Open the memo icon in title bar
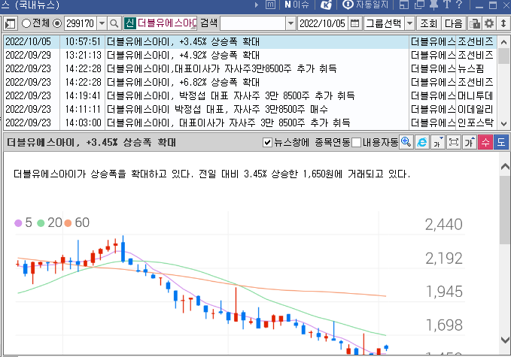 (270, 5)
